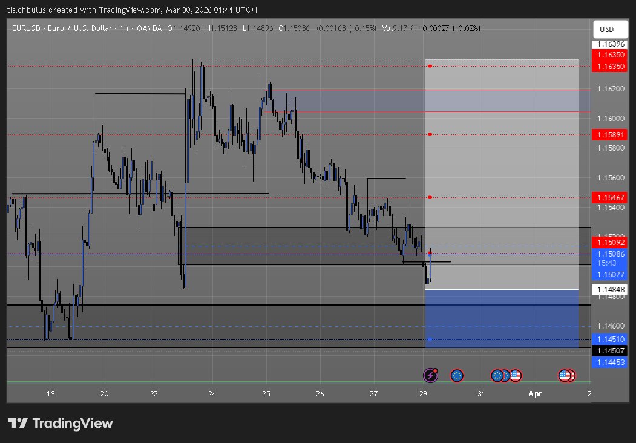The height and width of the screenshot is (443, 636).
Task: Click the Apr month label on time axis
Action: (x=535, y=393)
